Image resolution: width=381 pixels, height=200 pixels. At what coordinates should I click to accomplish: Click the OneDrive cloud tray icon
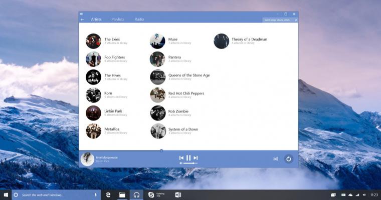coord(350,195)
